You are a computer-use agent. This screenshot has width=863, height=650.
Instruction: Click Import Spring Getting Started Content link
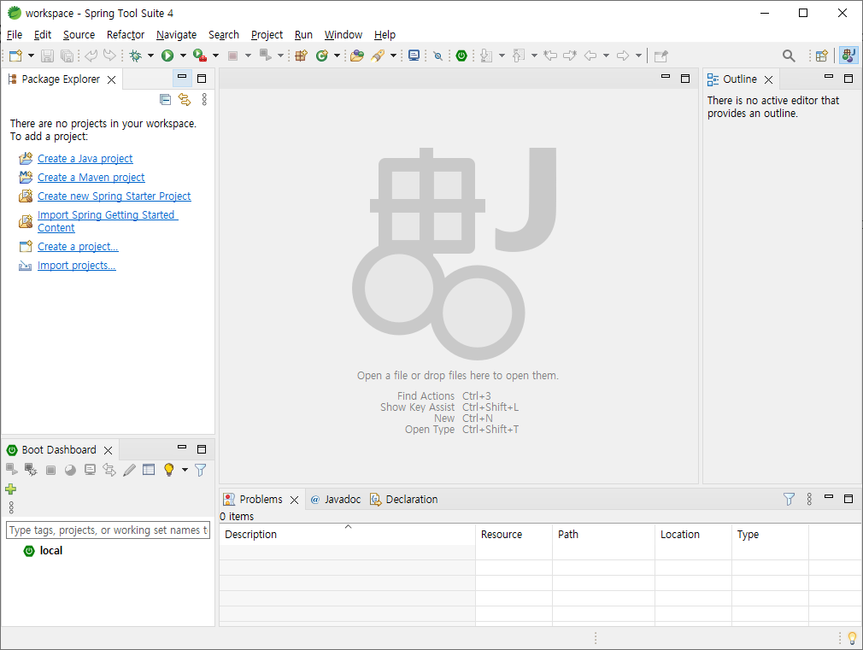(x=108, y=221)
